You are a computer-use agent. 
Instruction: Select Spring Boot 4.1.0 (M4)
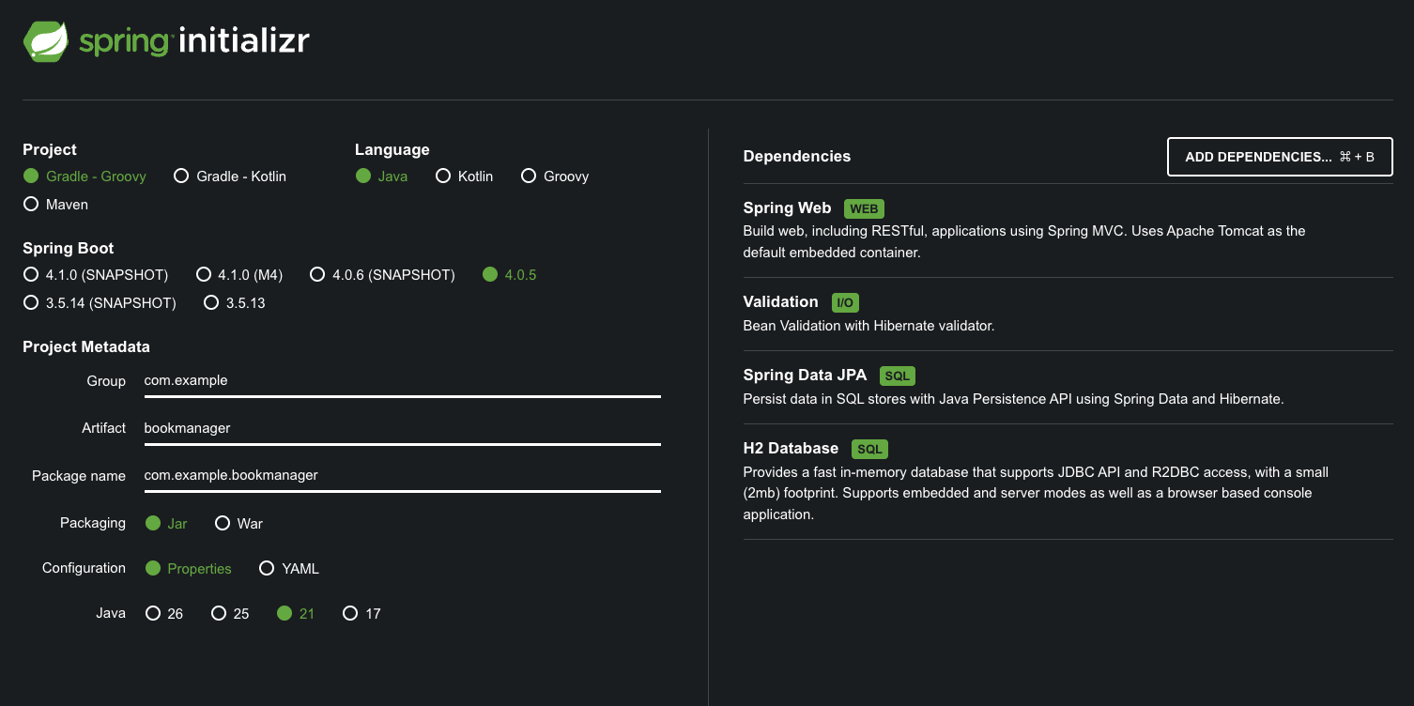tap(239, 275)
